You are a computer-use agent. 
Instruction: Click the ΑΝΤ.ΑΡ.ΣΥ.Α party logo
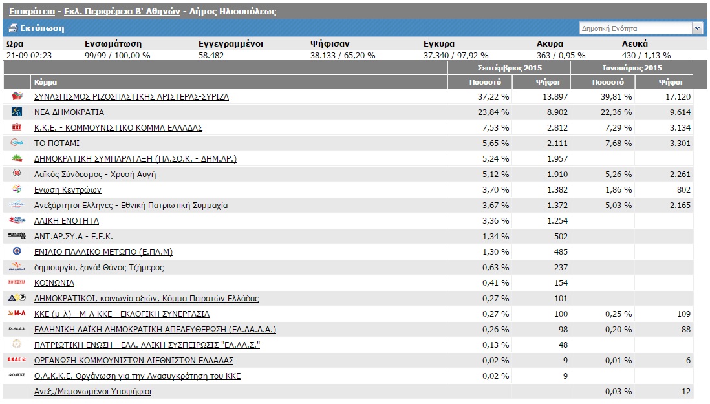click(x=17, y=236)
